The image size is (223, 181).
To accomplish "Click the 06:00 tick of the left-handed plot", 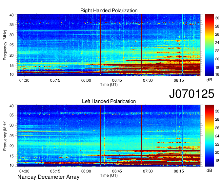I will click(x=86, y=171).
